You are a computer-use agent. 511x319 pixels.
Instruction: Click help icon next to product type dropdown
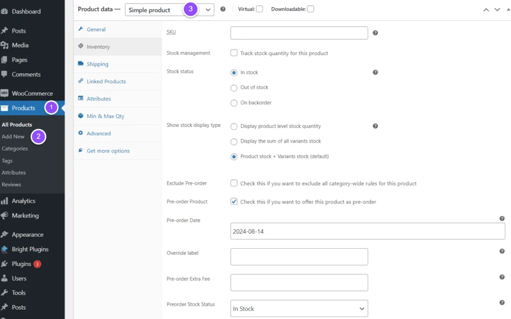[x=223, y=9]
